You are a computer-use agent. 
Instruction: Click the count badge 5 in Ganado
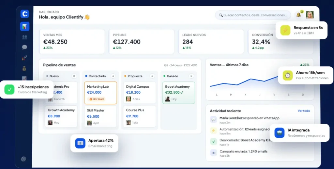(x=191, y=76)
